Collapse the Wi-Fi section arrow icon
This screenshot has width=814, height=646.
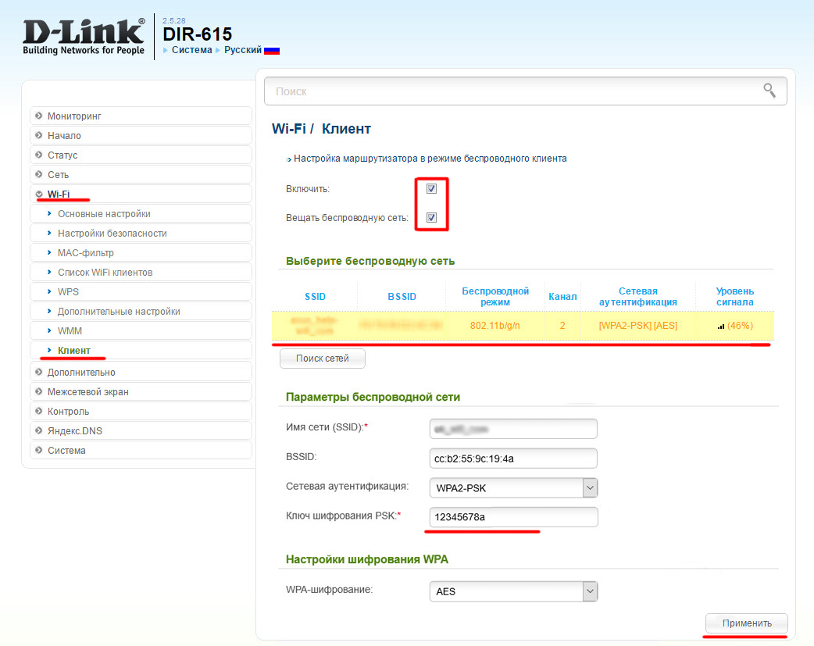click(x=38, y=195)
